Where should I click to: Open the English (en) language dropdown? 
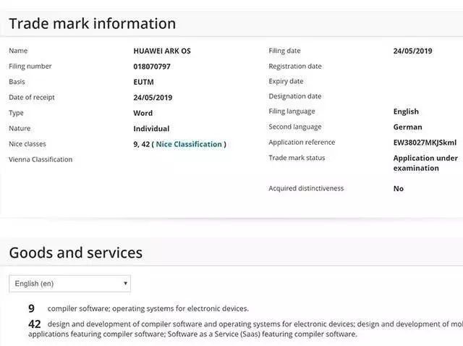pos(69,284)
